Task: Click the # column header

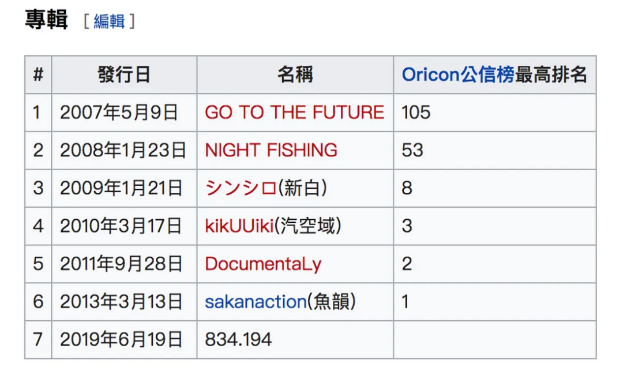Action: point(38,74)
